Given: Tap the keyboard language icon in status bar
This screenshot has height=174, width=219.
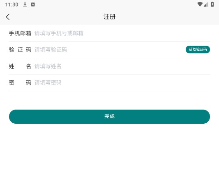Looking at the screenshot, I should 33,5.
